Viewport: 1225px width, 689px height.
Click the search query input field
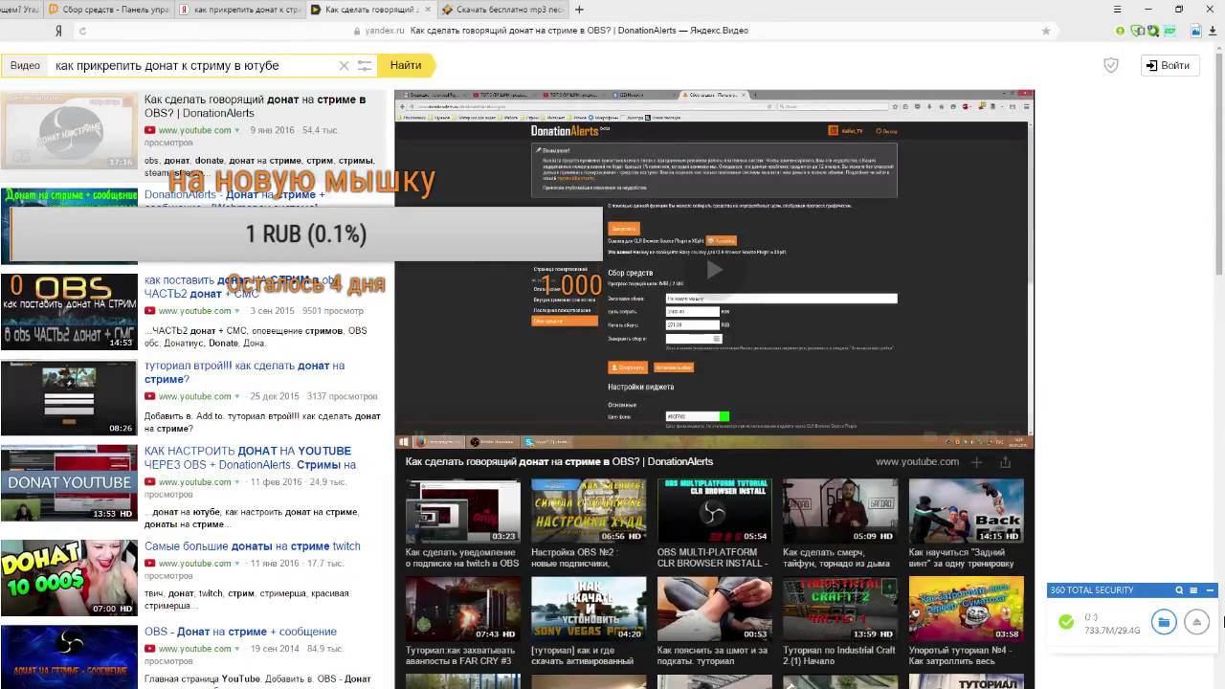click(191, 65)
